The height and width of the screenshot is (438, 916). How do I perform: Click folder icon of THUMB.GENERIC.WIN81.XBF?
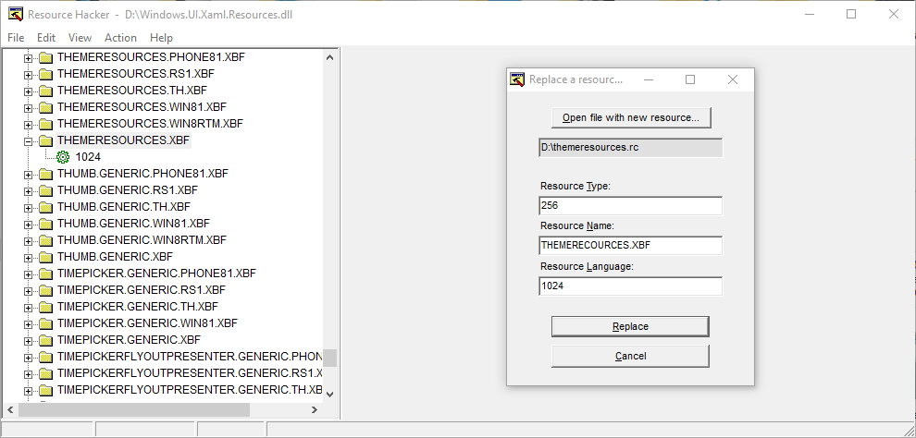pyautogui.click(x=45, y=224)
